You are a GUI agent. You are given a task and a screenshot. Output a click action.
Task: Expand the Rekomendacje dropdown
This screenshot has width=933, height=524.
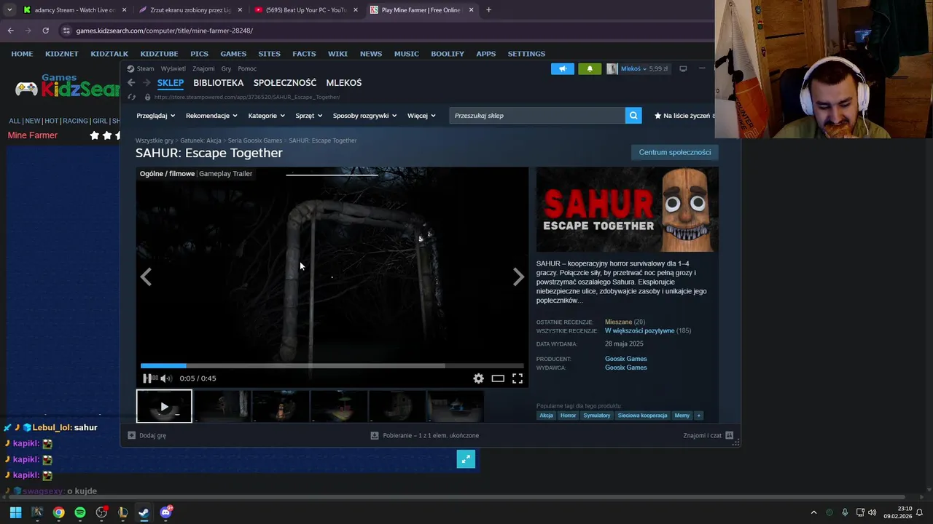coord(212,115)
